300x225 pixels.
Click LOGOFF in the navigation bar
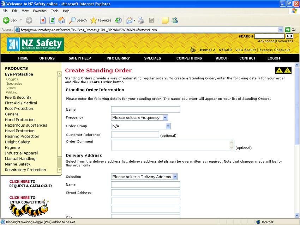[274, 58]
